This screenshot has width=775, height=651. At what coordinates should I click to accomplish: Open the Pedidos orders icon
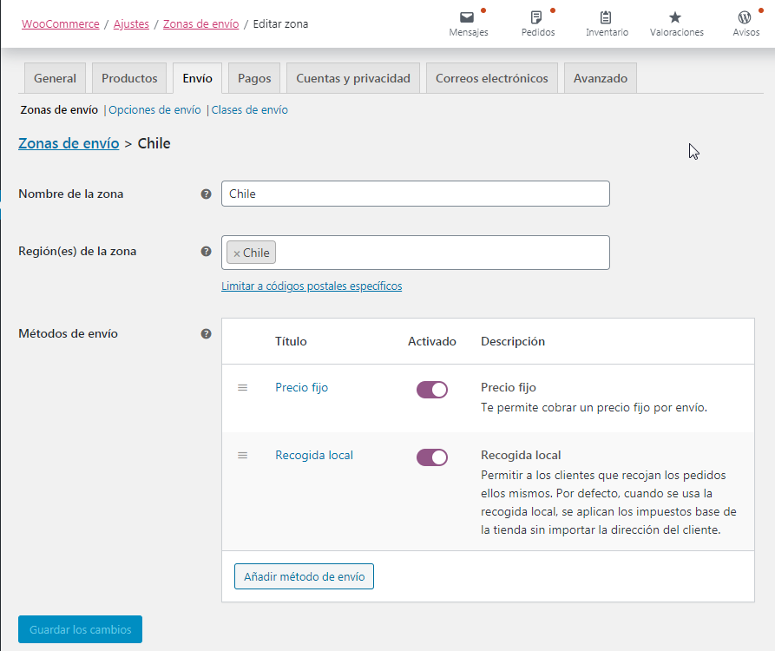tap(537, 17)
